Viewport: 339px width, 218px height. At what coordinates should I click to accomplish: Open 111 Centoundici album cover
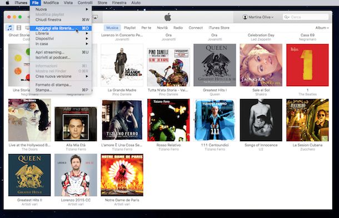pyautogui.click(x=215, y=120)
